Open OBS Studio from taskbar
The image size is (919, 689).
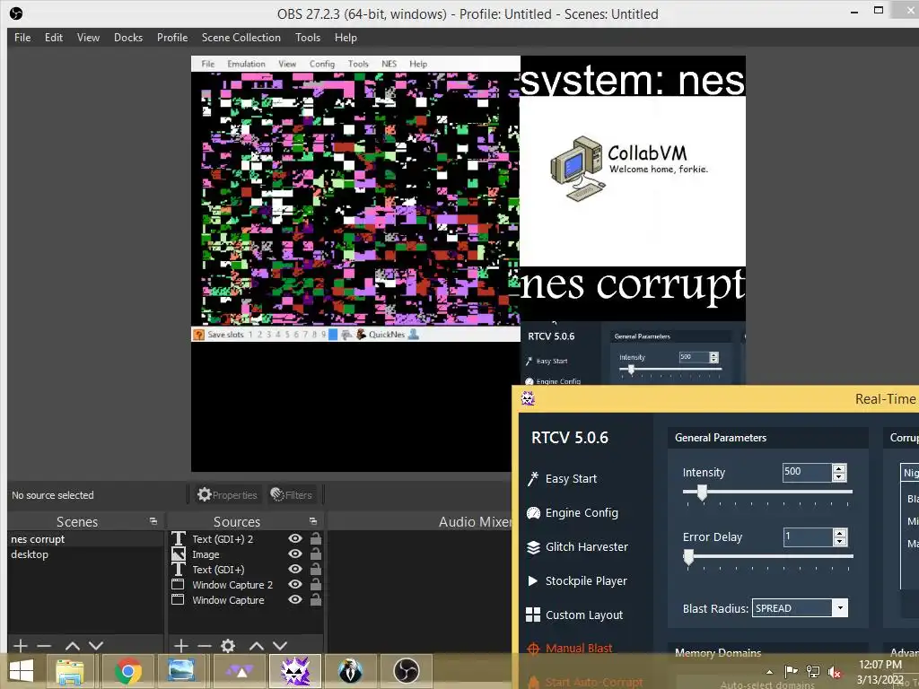[x=406, y=671]
